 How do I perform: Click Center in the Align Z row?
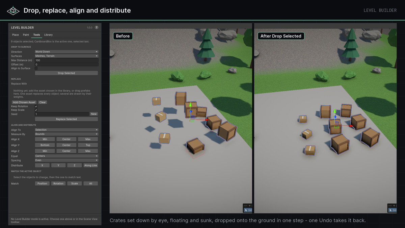(x=66, y=151)
